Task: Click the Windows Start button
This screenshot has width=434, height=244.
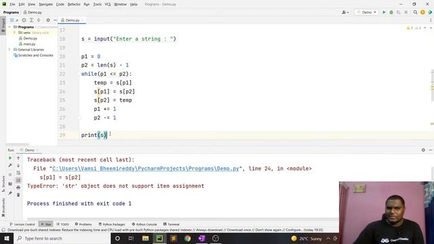Action: coord(7,238)
